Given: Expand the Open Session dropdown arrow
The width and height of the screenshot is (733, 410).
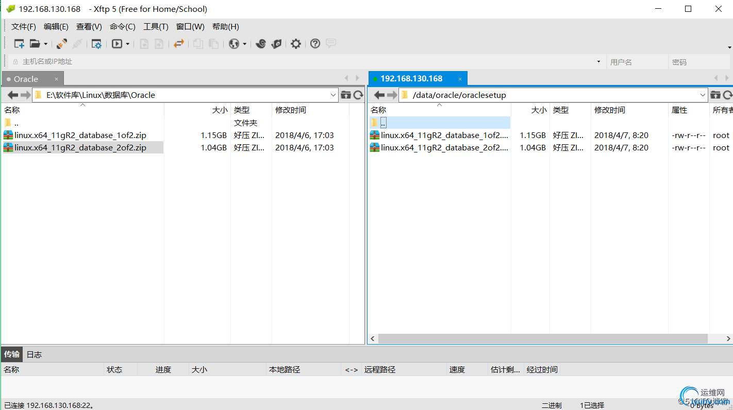Looking at the screenshot, I should (x=45, y=44).
